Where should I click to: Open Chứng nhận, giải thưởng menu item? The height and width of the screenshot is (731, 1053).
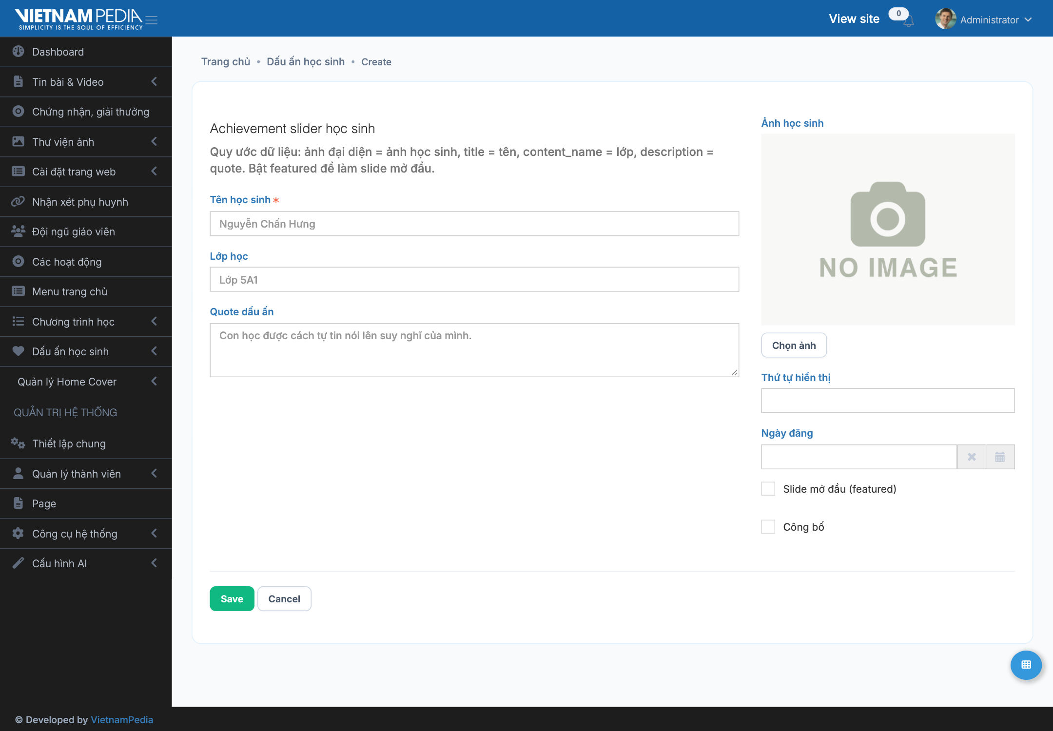[x=86, y=112]
